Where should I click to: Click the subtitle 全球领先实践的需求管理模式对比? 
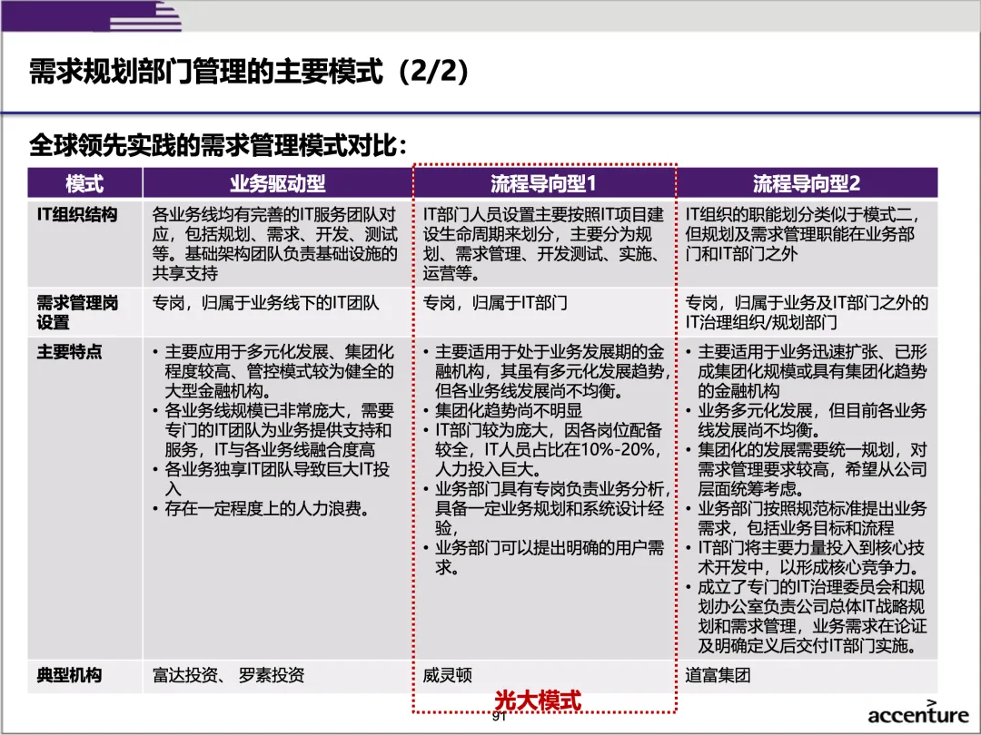(218, 145)
